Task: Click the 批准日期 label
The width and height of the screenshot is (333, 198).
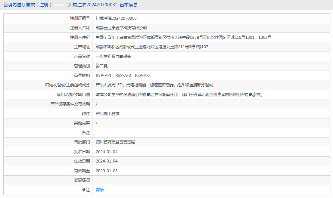Action: pos(82,152)
